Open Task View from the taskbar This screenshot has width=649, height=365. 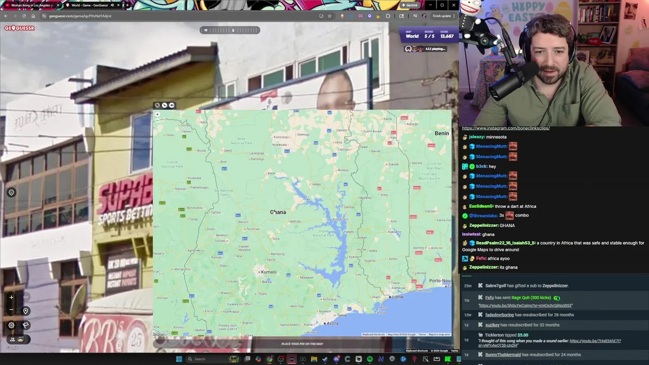click(247, 359)
